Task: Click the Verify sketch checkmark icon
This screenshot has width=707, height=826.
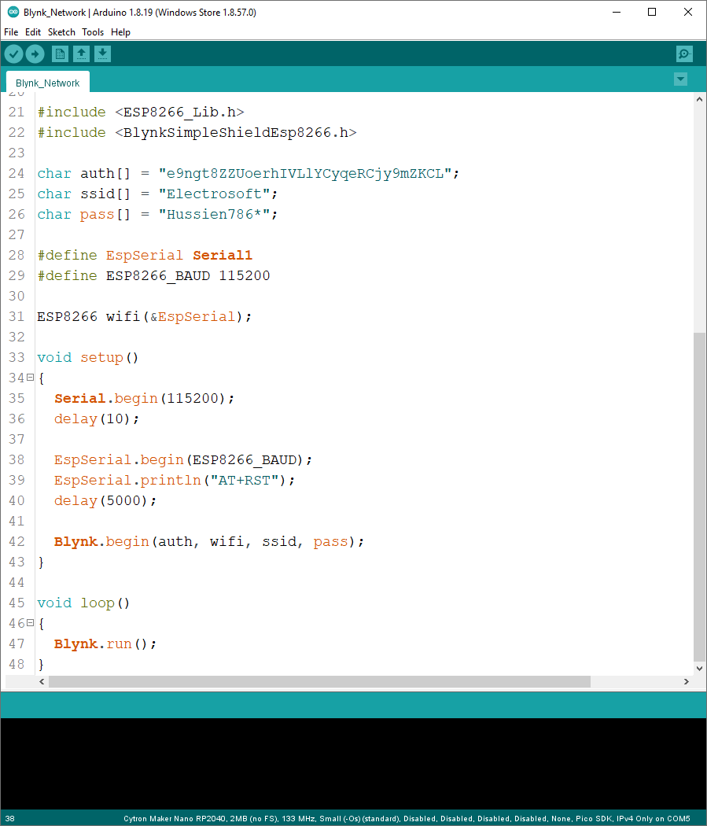Action: pos(14,53)
